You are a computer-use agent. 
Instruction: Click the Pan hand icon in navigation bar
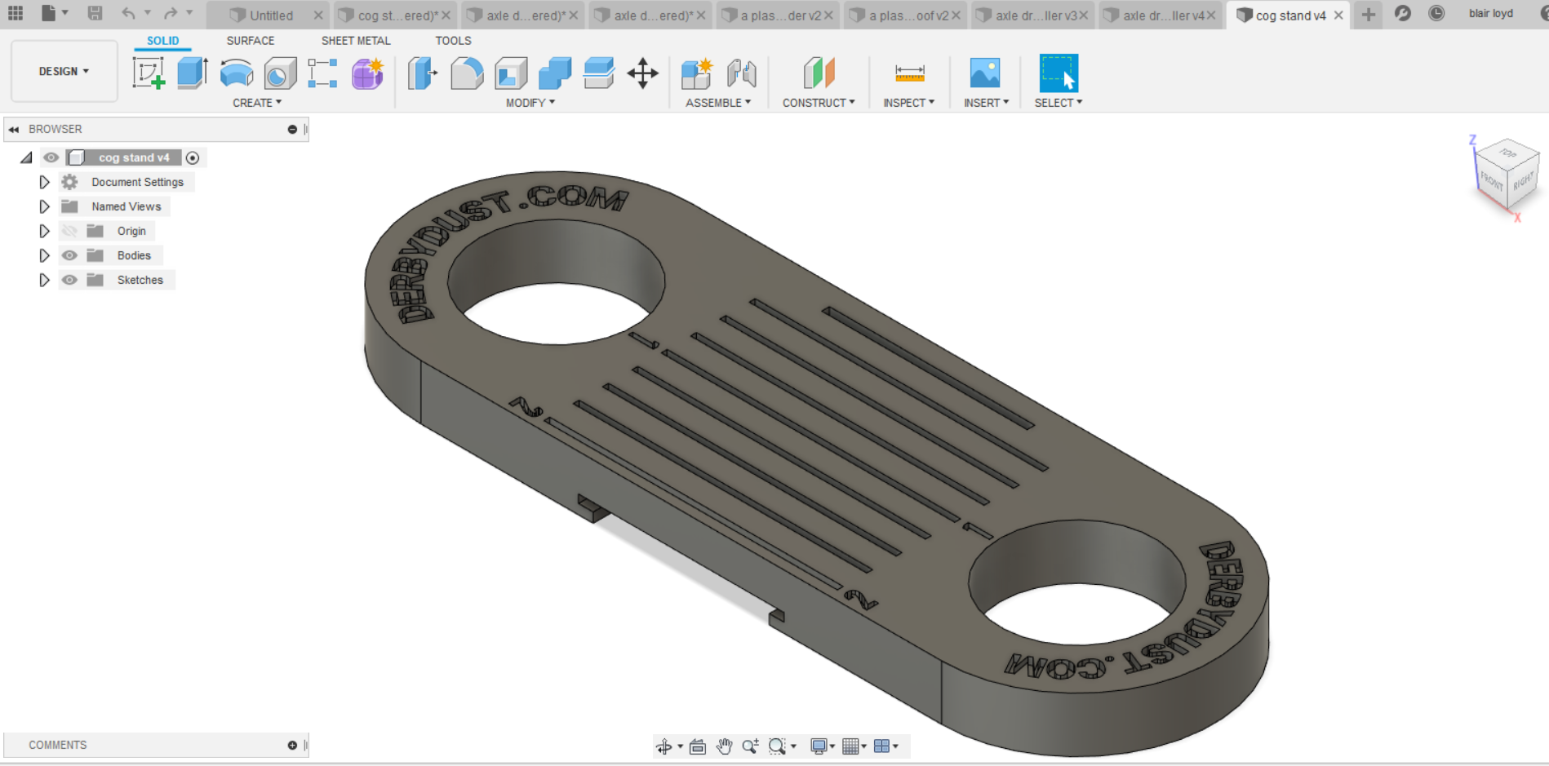[x=724, y=746]
